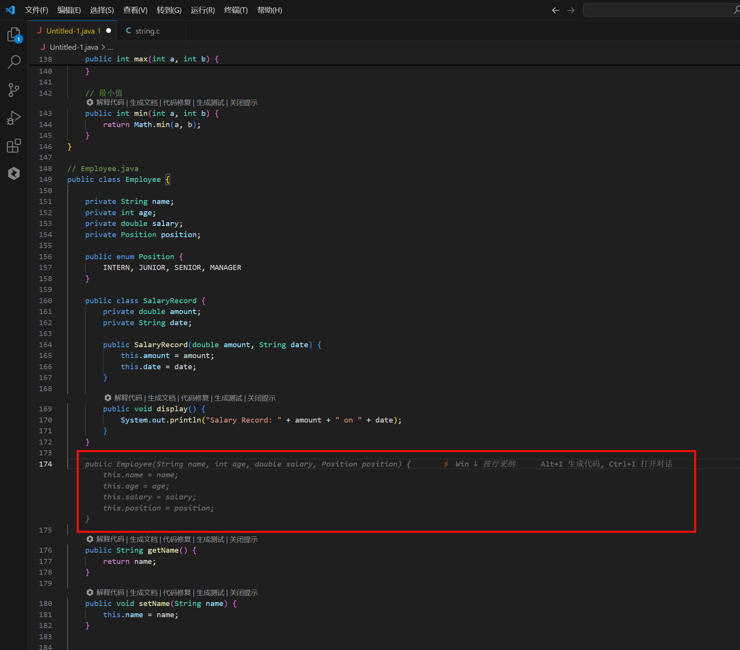The height and width of the screenshot is (650, 740).
Task: Open the Extensions marketplace icon
Action: click(x=14, y=146)
